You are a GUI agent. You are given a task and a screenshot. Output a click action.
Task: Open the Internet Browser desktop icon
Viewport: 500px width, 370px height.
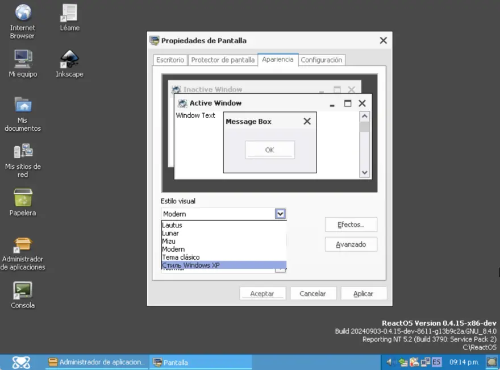pos(23,21)
